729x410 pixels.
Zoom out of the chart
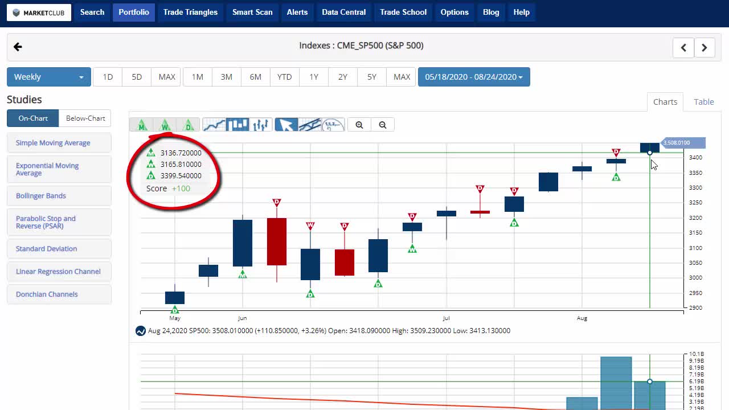(383, 125)
